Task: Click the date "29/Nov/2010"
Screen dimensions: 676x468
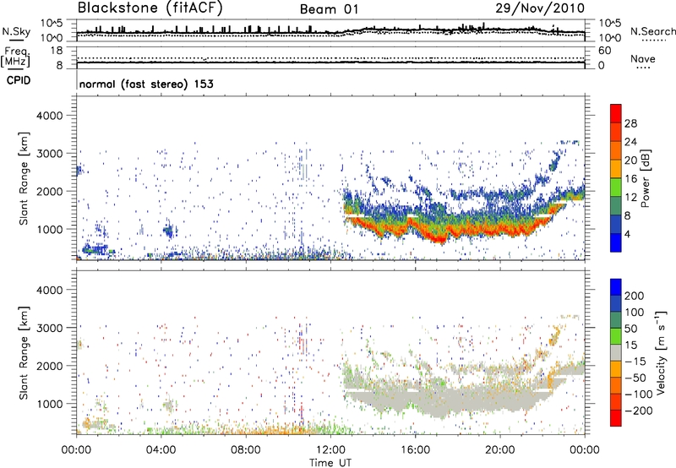Action: (x=540, y=8)
